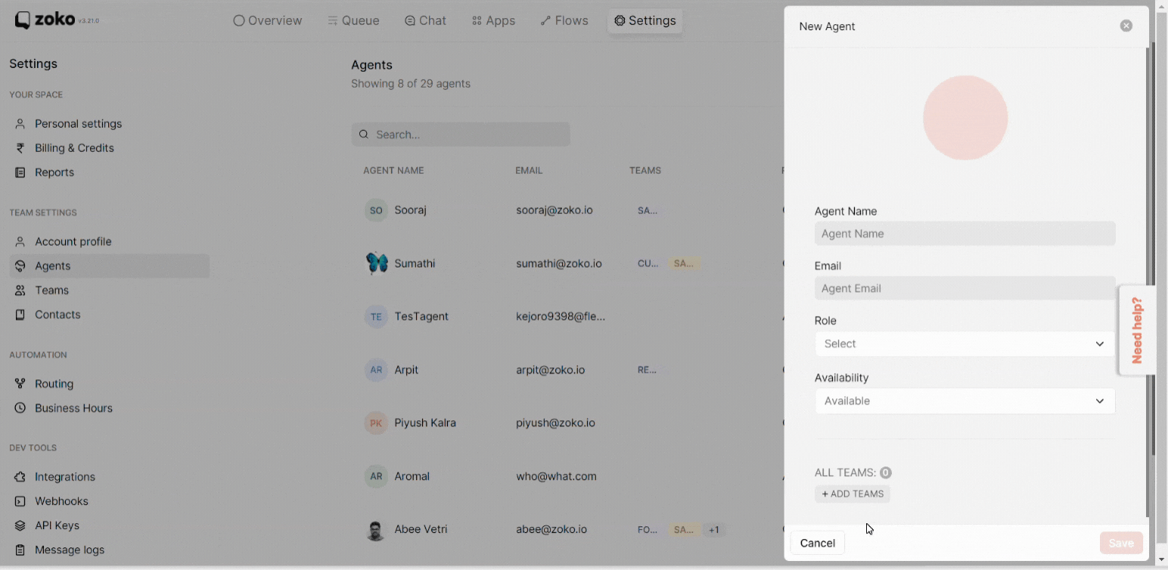Image resolution: width=1168 pixels, height=570 pixels.
Task: Click Sumathi's butterfly avatar
Action: coord(376,263)
